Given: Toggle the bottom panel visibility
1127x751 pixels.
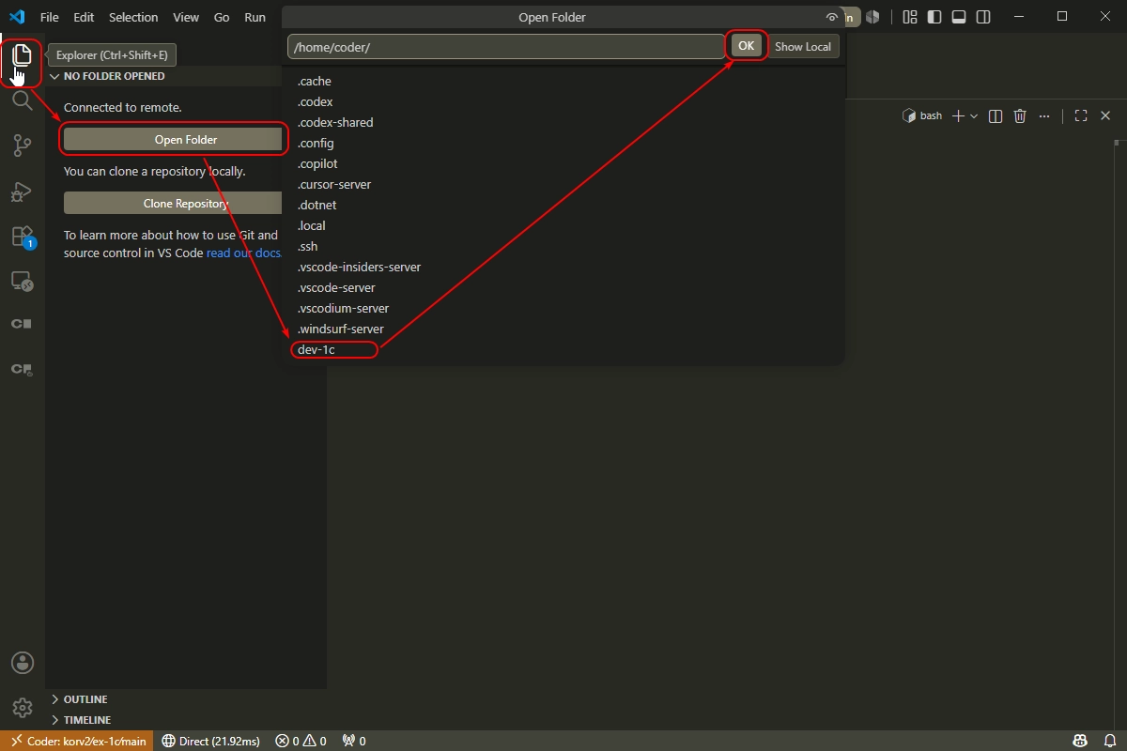Looking at the screenshot, I should point(959,17).
